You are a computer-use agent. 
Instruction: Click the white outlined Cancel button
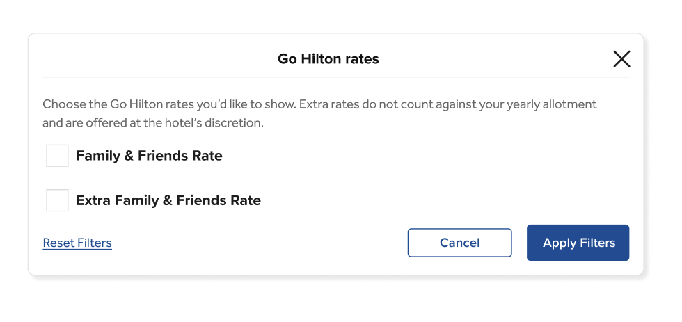coord(459,243)
